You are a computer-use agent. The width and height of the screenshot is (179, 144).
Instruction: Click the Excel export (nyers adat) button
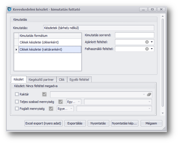point(43,123)
